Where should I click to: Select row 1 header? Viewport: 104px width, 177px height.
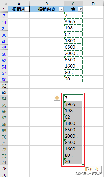[x=4, y=9]
